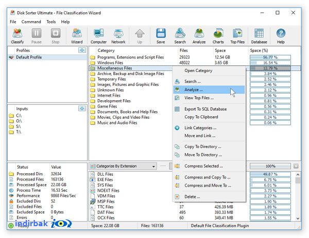Select the Default Profile row
The image size is (309, 238).
[x=47, y=57]
